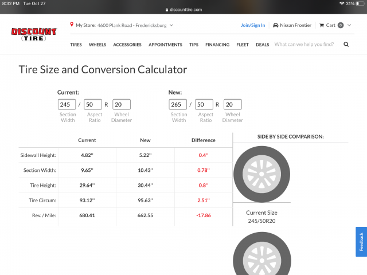367x275 pixels.
Task: Click the car icon beside Nissan Frontier
Action: tap(275, 25)
